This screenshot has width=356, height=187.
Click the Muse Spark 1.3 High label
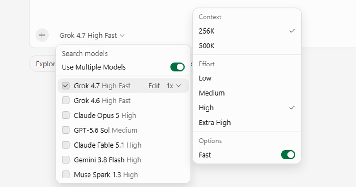coord(106,175)
